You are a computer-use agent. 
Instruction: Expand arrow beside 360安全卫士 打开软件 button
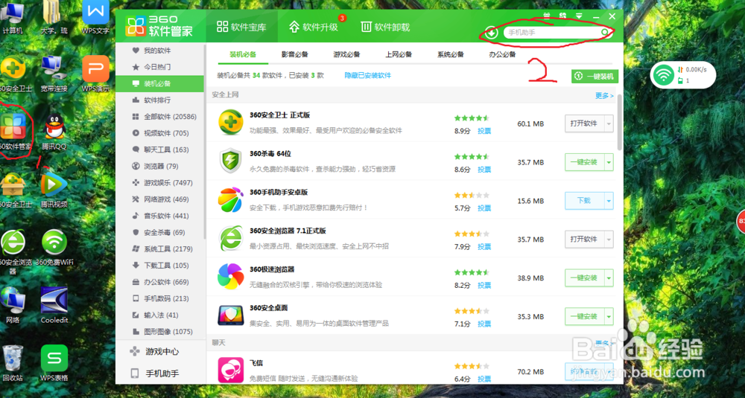pos(609,123)
